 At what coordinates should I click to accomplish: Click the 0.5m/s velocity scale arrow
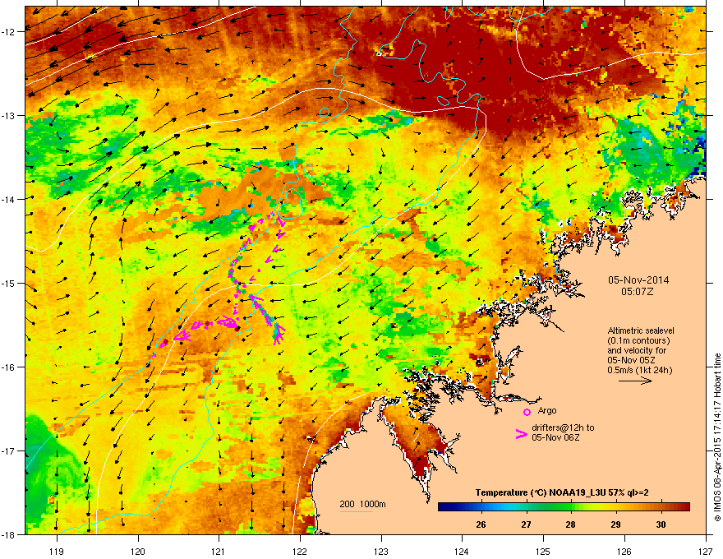(x=635, y=381)
